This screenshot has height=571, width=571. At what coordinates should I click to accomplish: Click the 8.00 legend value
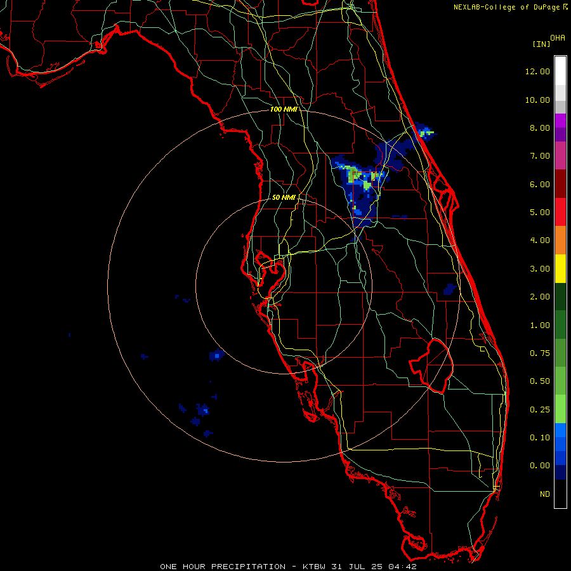540,128
